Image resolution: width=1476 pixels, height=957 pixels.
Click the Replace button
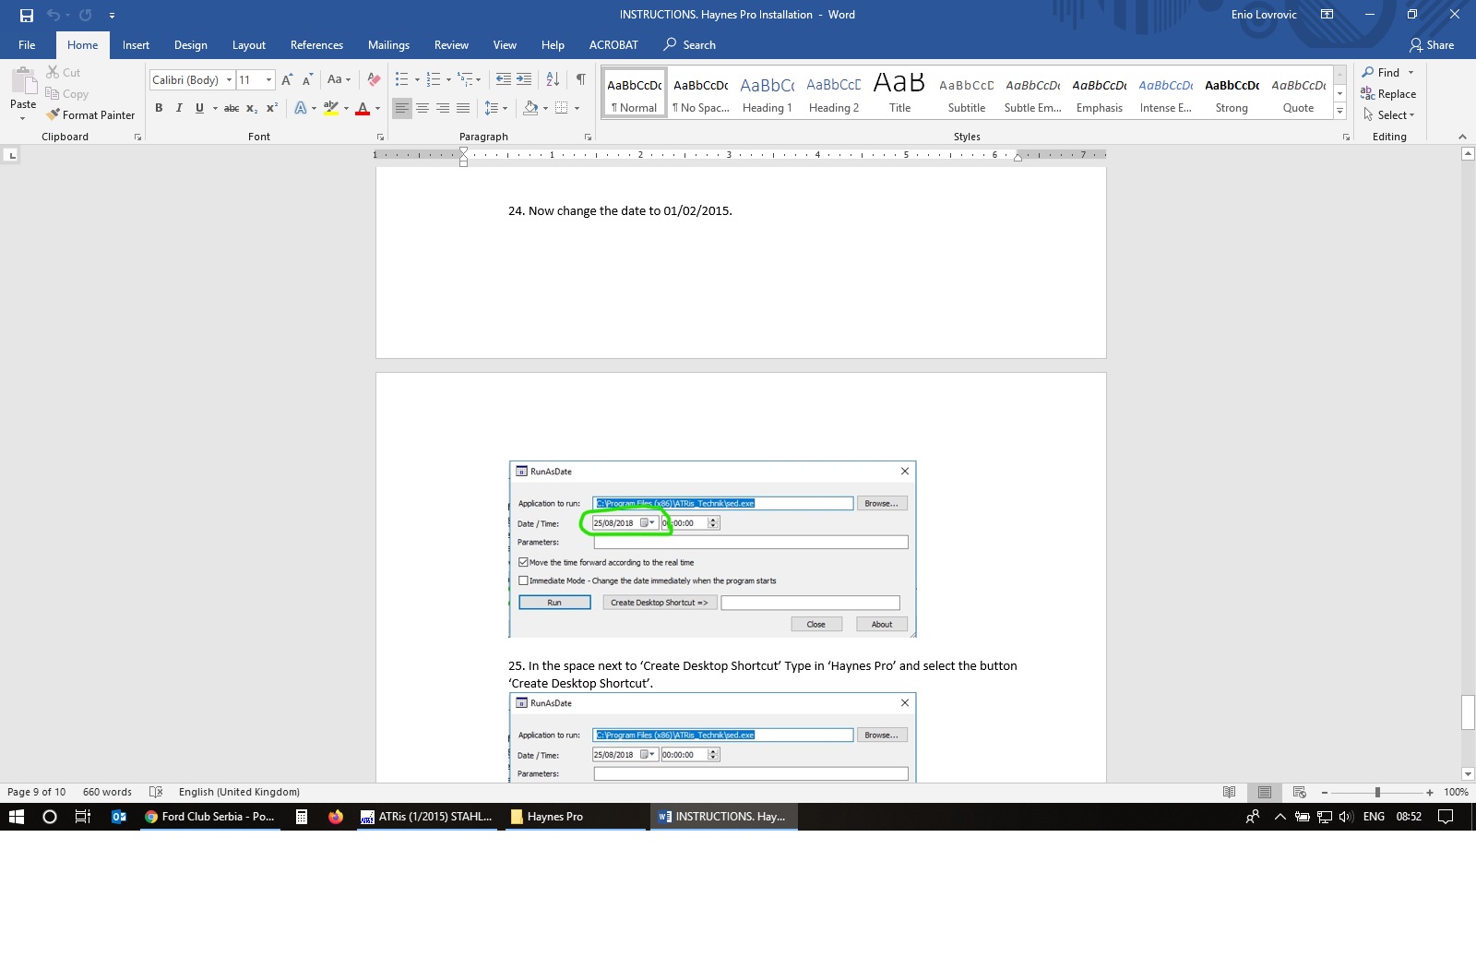point(1389,94)
